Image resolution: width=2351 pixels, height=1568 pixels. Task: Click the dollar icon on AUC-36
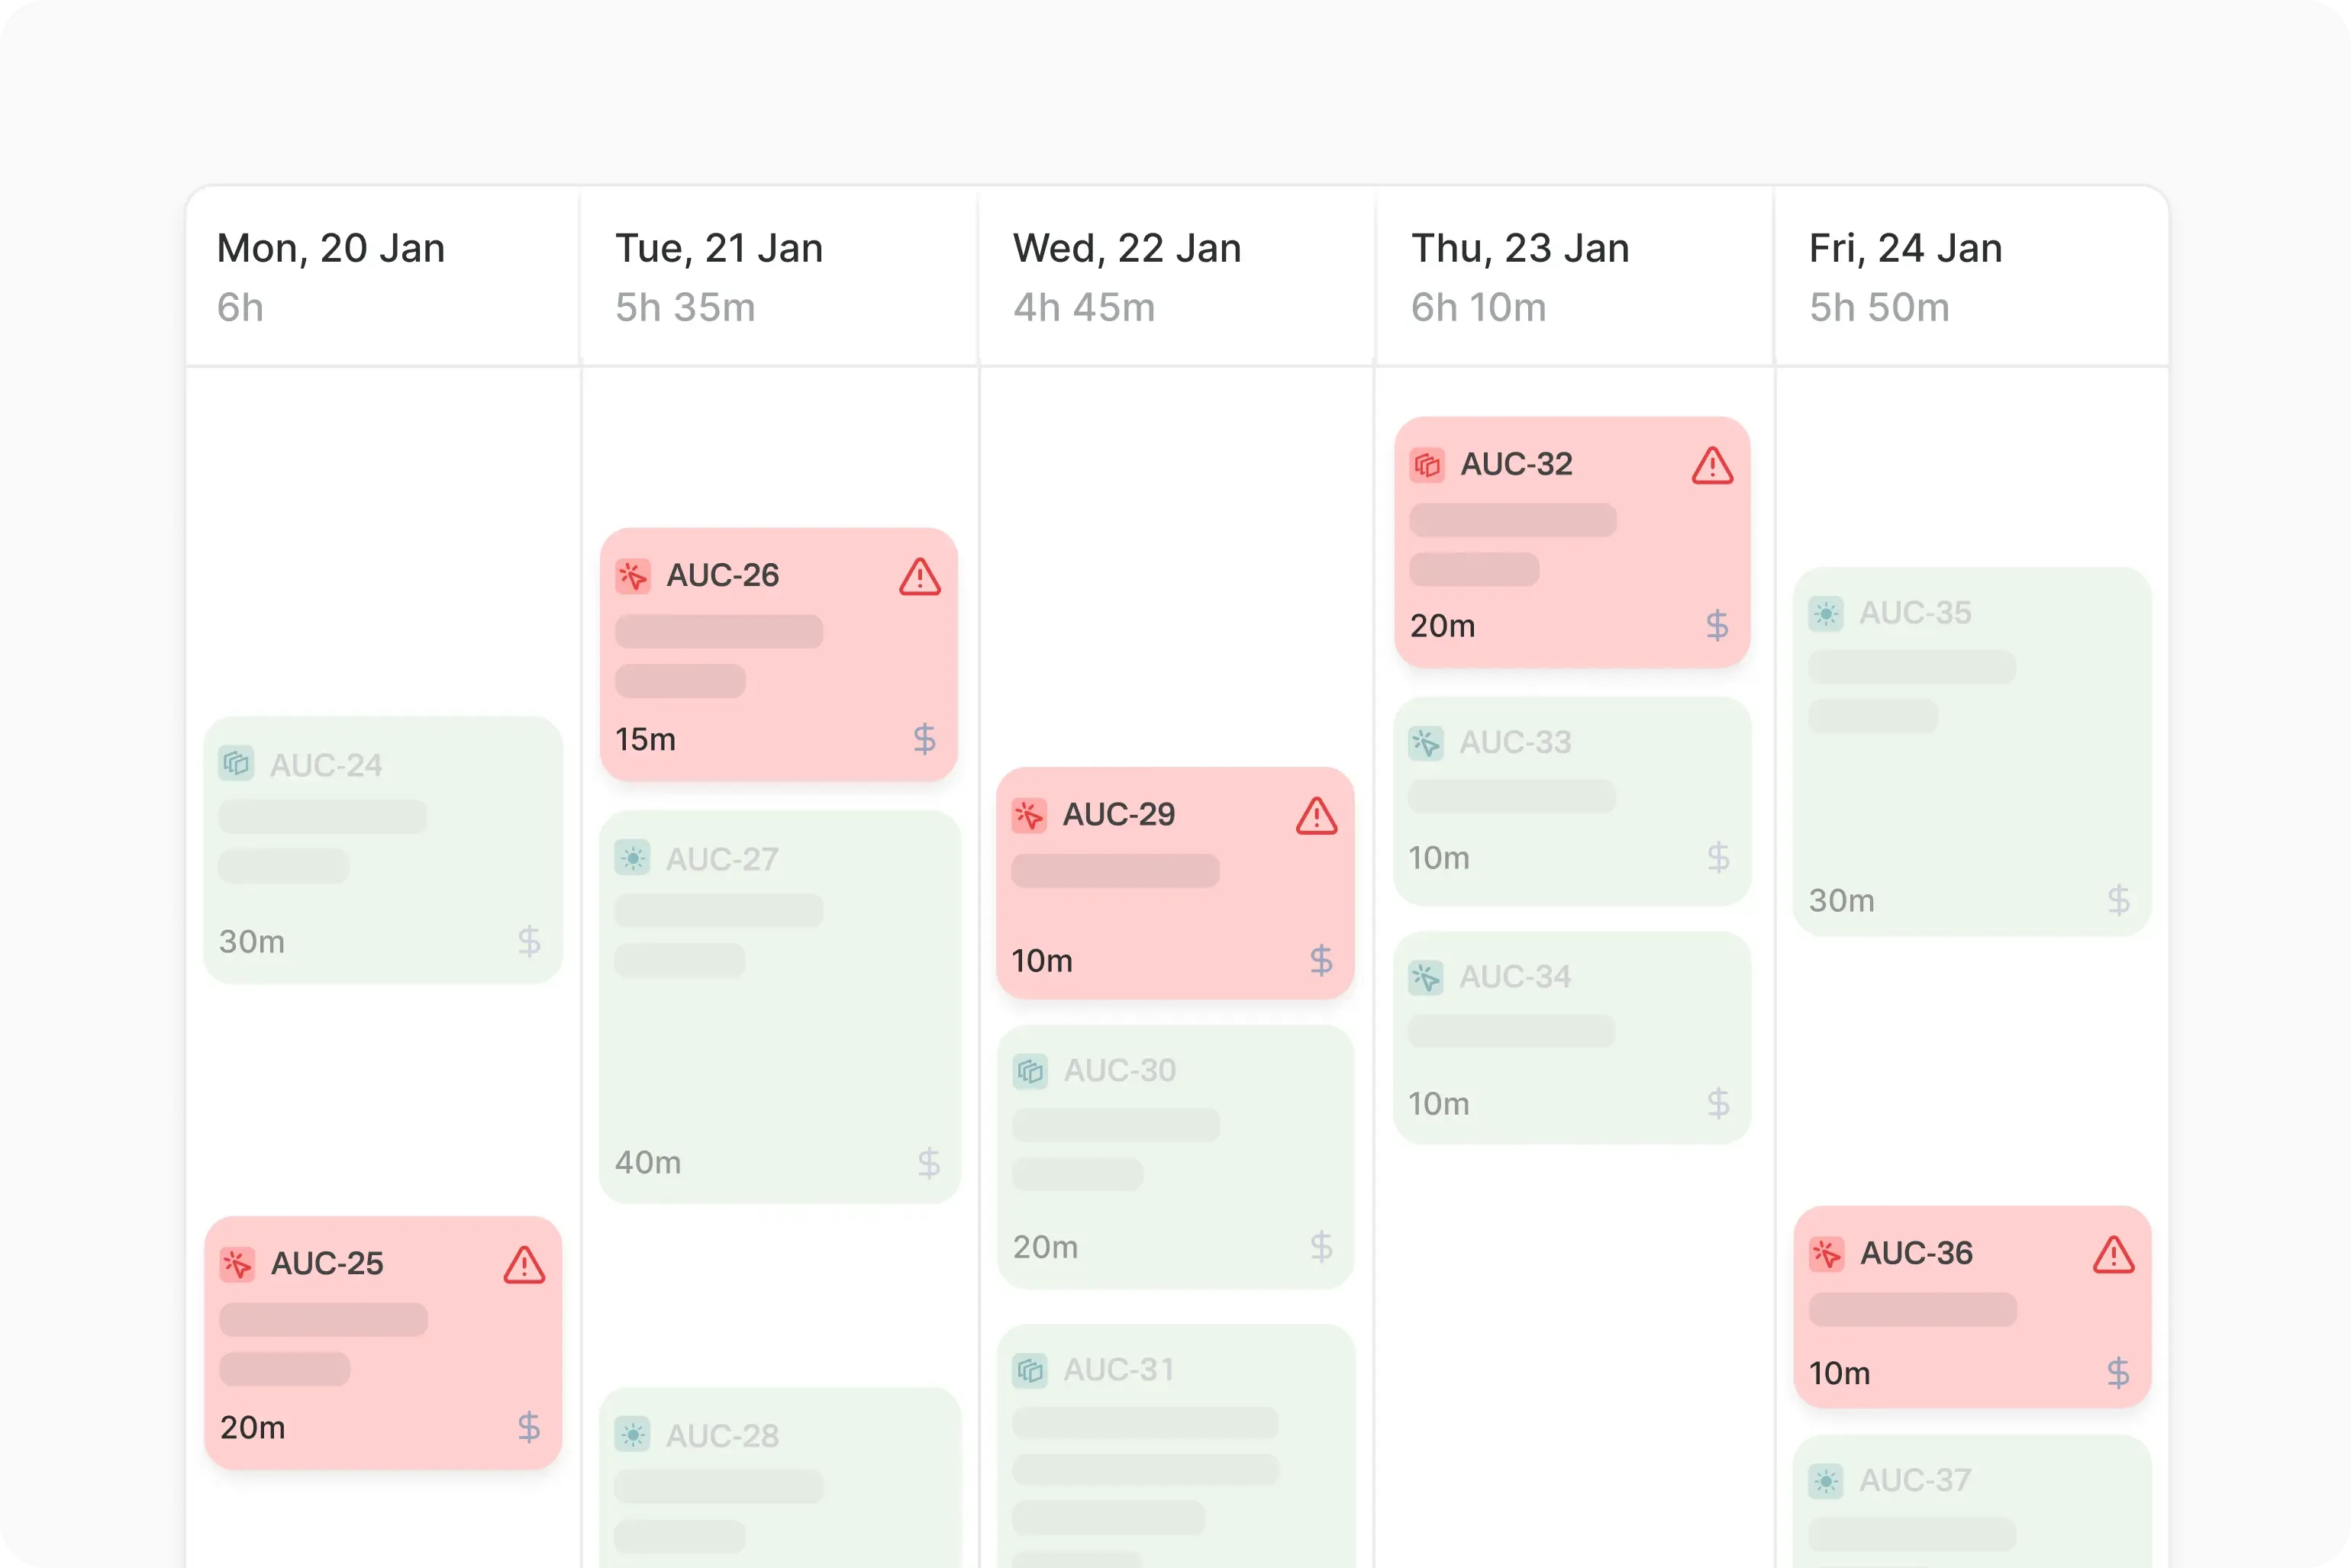pos(2119,1373)
